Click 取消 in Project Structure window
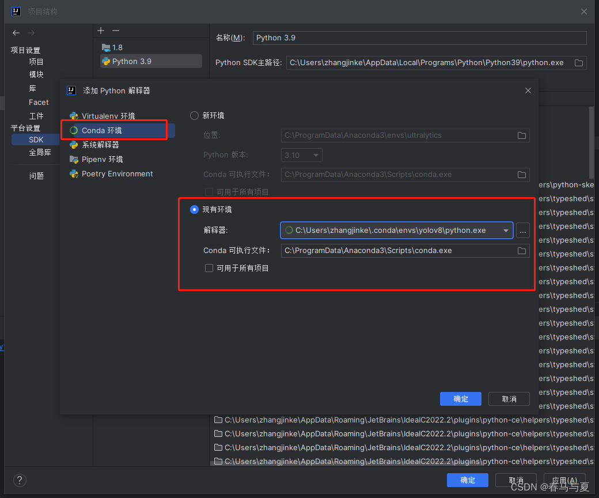Image resolution: width=599 pixels, height=498 pixels. (x=515, y=480)
